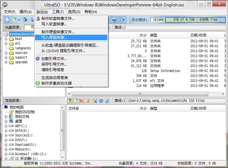Click the Add files to image icon
The image size is (228, 168).
pyautogui.click(x=95, y=101)
